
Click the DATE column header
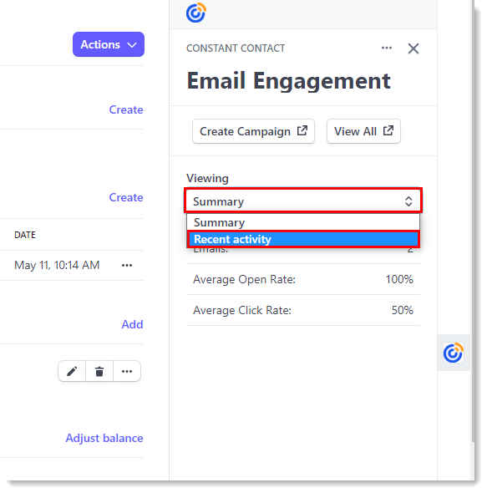tap(25, 235)
